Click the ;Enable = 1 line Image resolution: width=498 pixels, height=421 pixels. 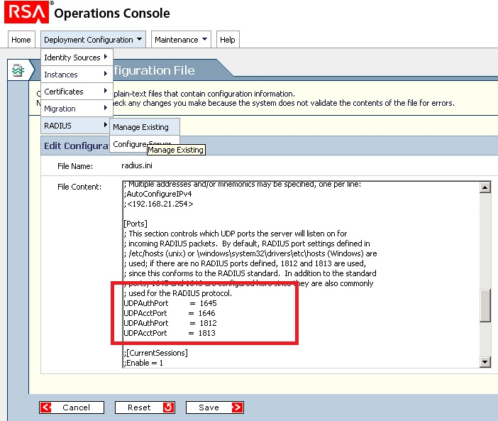point(143,363)
